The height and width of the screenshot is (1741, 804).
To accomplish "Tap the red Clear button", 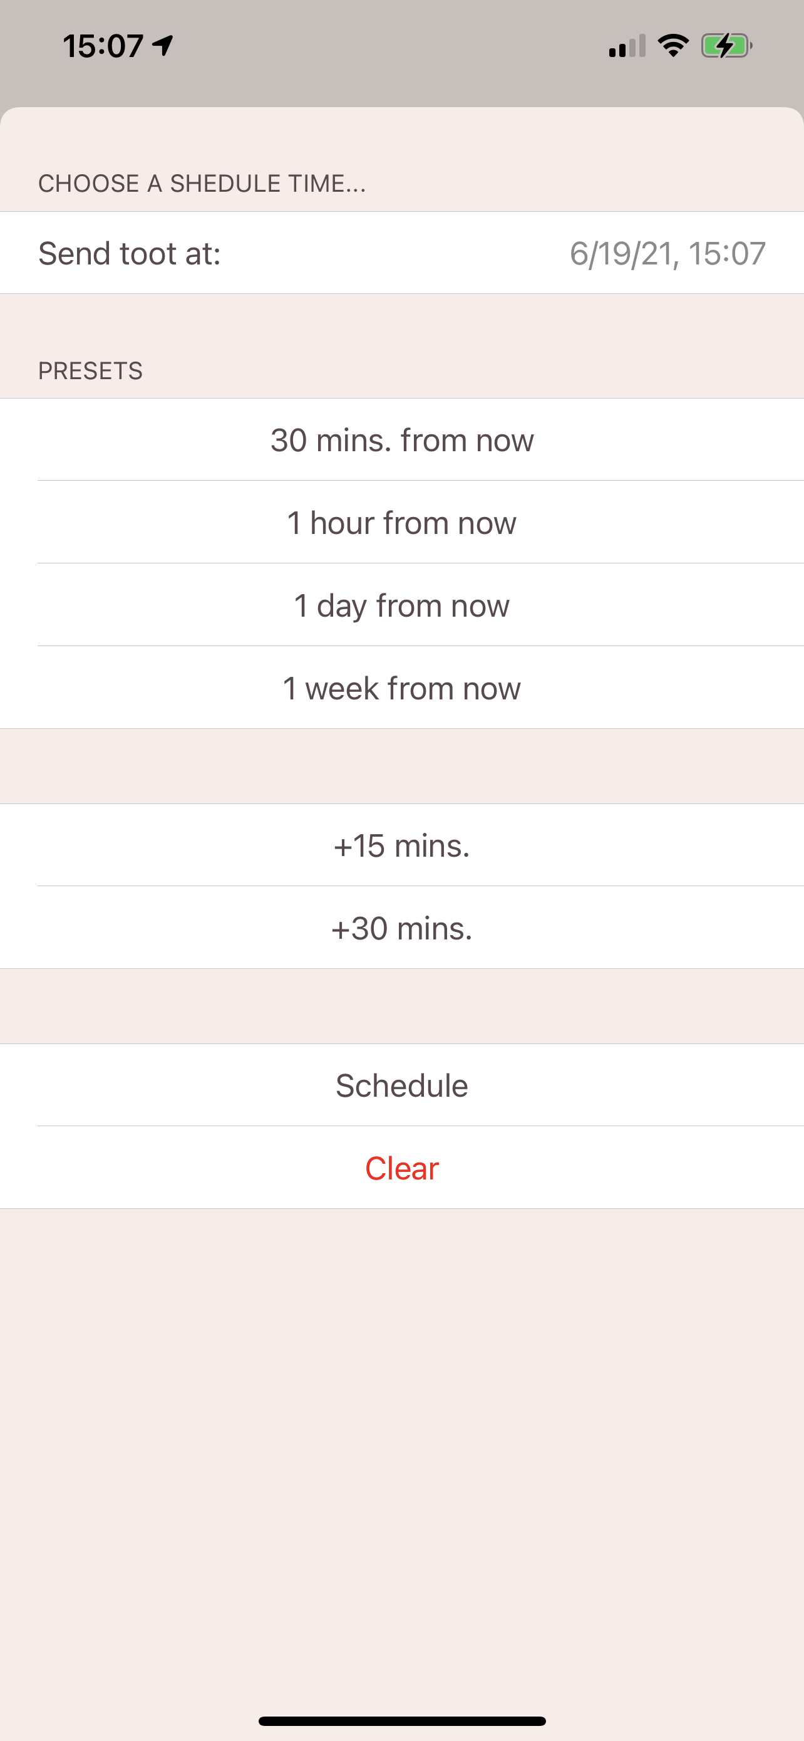I will click(401, 1168).
